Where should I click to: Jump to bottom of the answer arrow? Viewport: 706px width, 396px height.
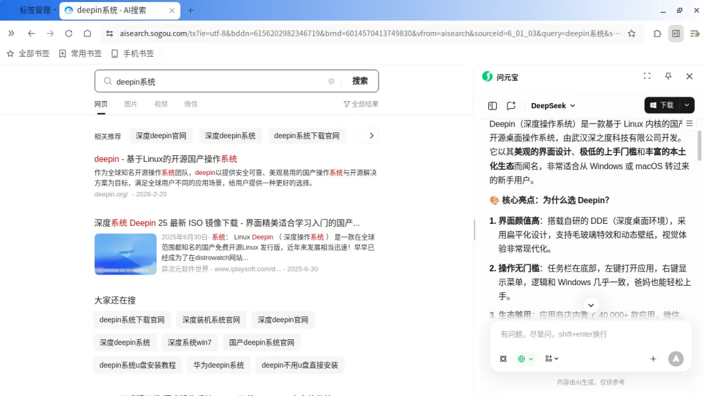591,305
